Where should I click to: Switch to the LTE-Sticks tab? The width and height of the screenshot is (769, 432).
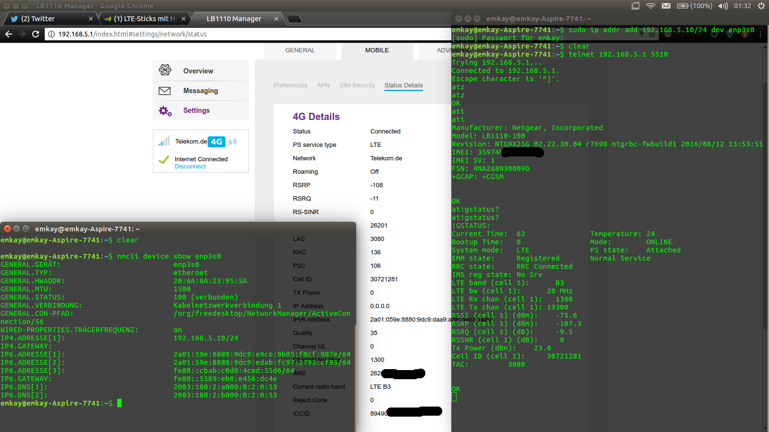(x=144, y=19)
